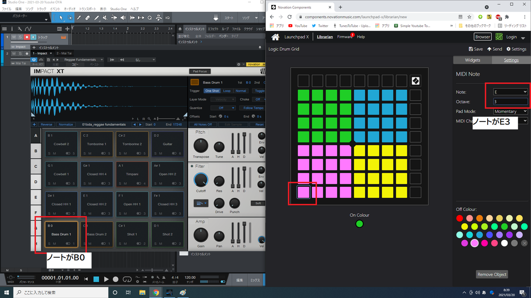The height and width of the screenshot is (298, 531).
Task: Click the Windows Start button
Action: (x=7, y=292)
